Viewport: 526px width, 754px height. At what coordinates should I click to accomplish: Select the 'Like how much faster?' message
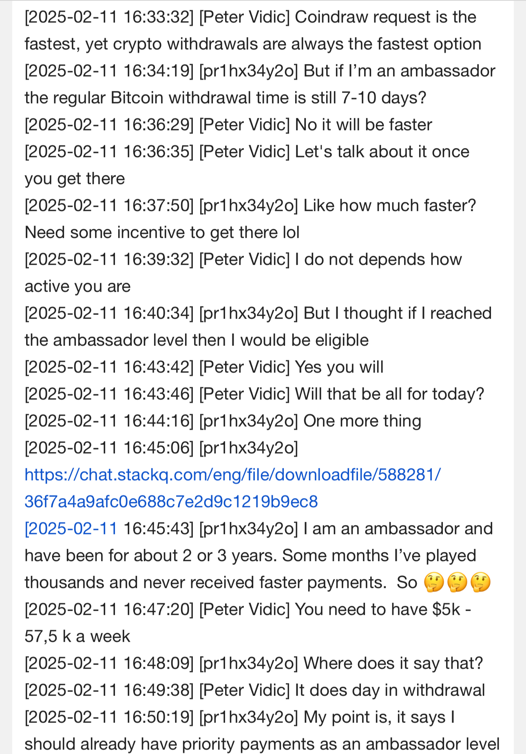point(250,205)
